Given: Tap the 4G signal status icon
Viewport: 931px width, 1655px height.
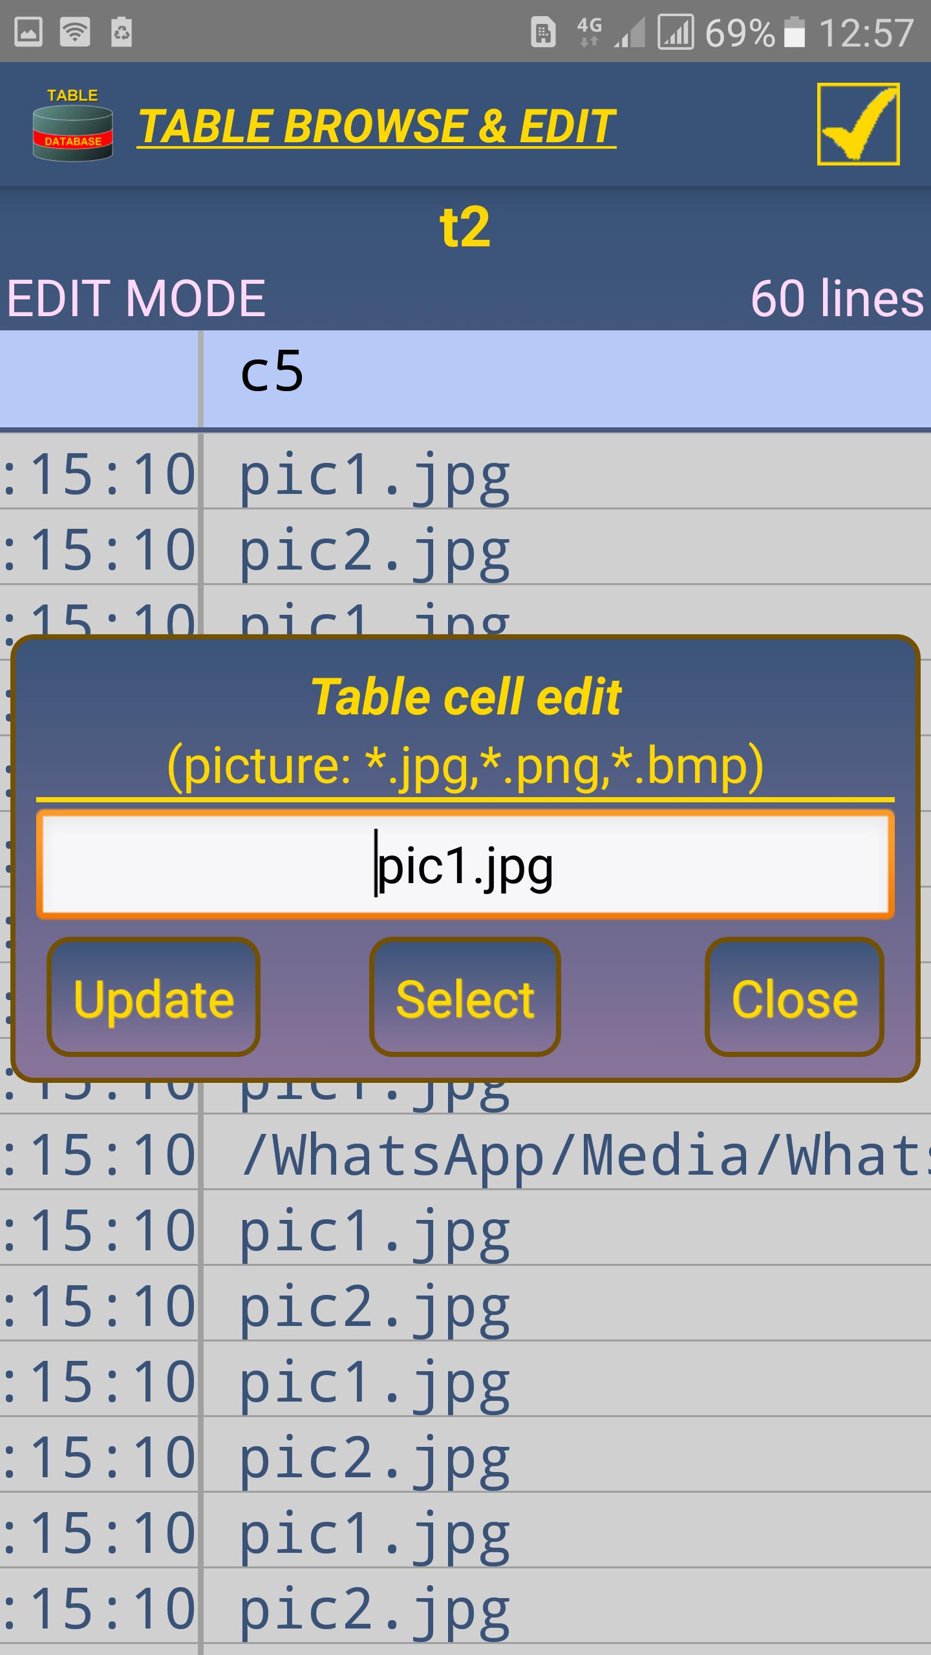Looking at the screenshot, I should click(x=588, y=32).
